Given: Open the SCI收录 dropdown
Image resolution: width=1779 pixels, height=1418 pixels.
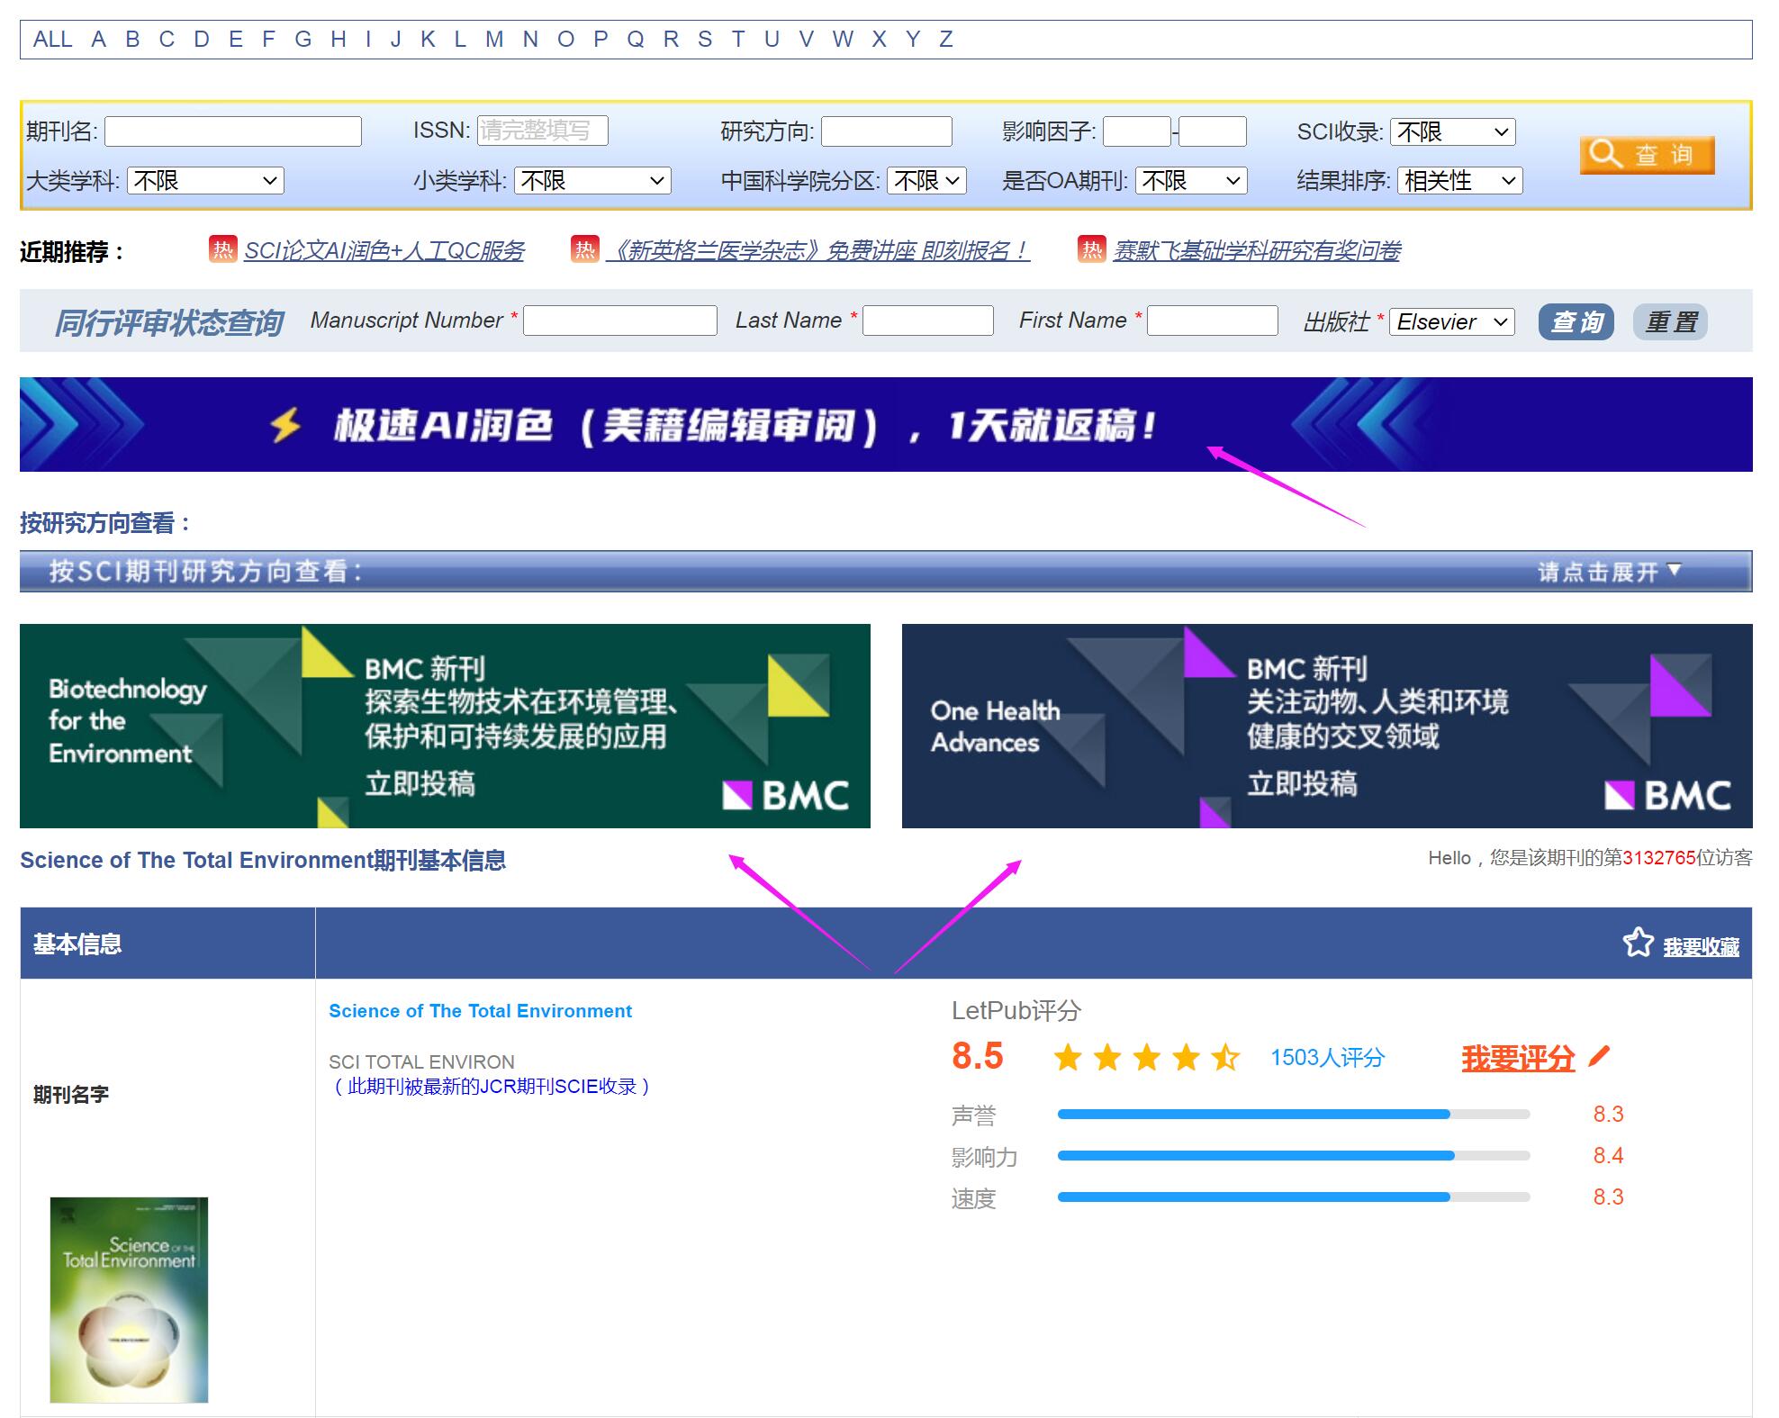Looking at the screenshot, I should tap(1452, 131).
